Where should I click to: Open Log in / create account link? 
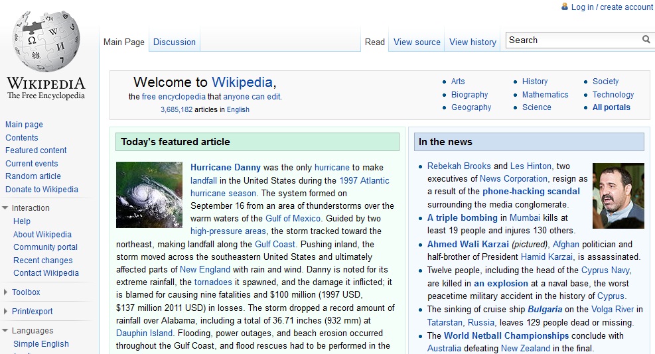coord(612,7)
